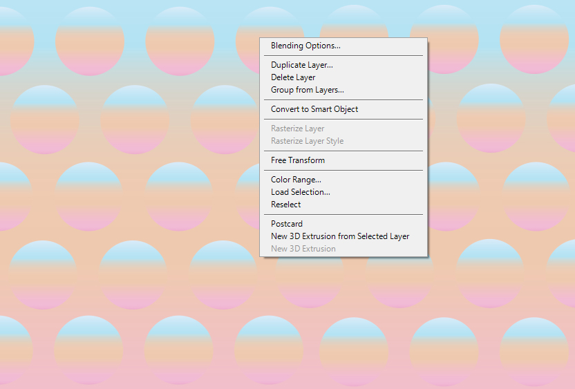Screen dimensions: 575x389
Task: Open Color Range… dialog
Action: pos(343,180)
